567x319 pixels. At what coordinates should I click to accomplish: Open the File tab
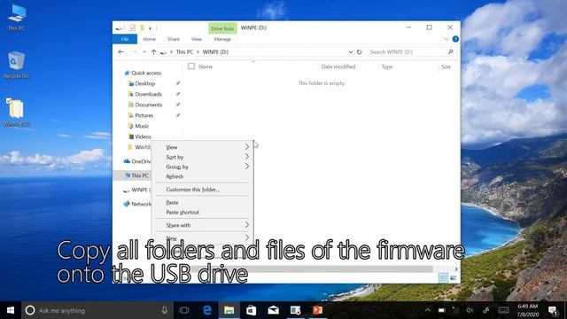click(x=125, y=39)
